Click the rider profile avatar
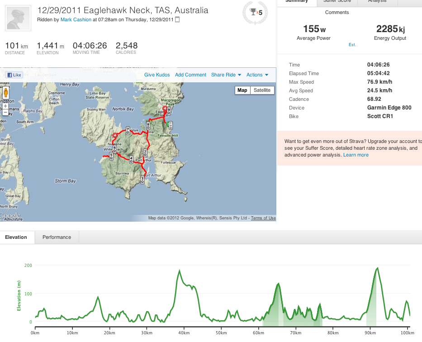Image resolution: width=422 pixels, height=342 pixels. (x=18, y=18)
